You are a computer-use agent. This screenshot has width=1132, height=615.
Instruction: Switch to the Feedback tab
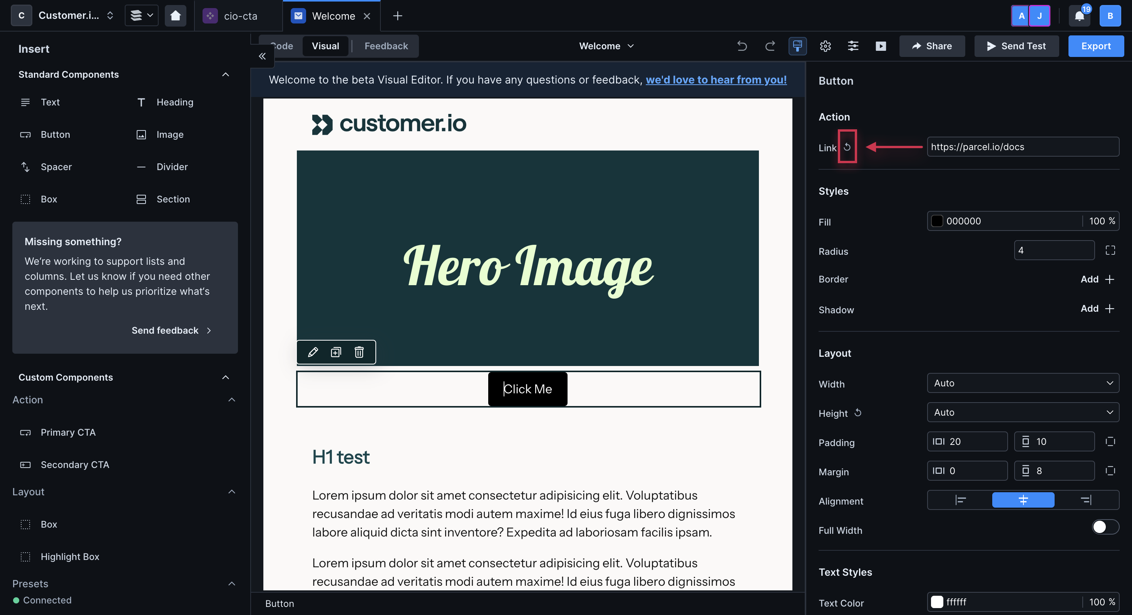coord(386,45)
